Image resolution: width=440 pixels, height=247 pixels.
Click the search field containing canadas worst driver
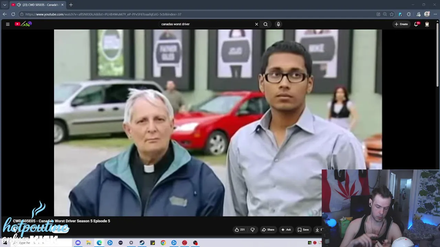tap(206, 24)
